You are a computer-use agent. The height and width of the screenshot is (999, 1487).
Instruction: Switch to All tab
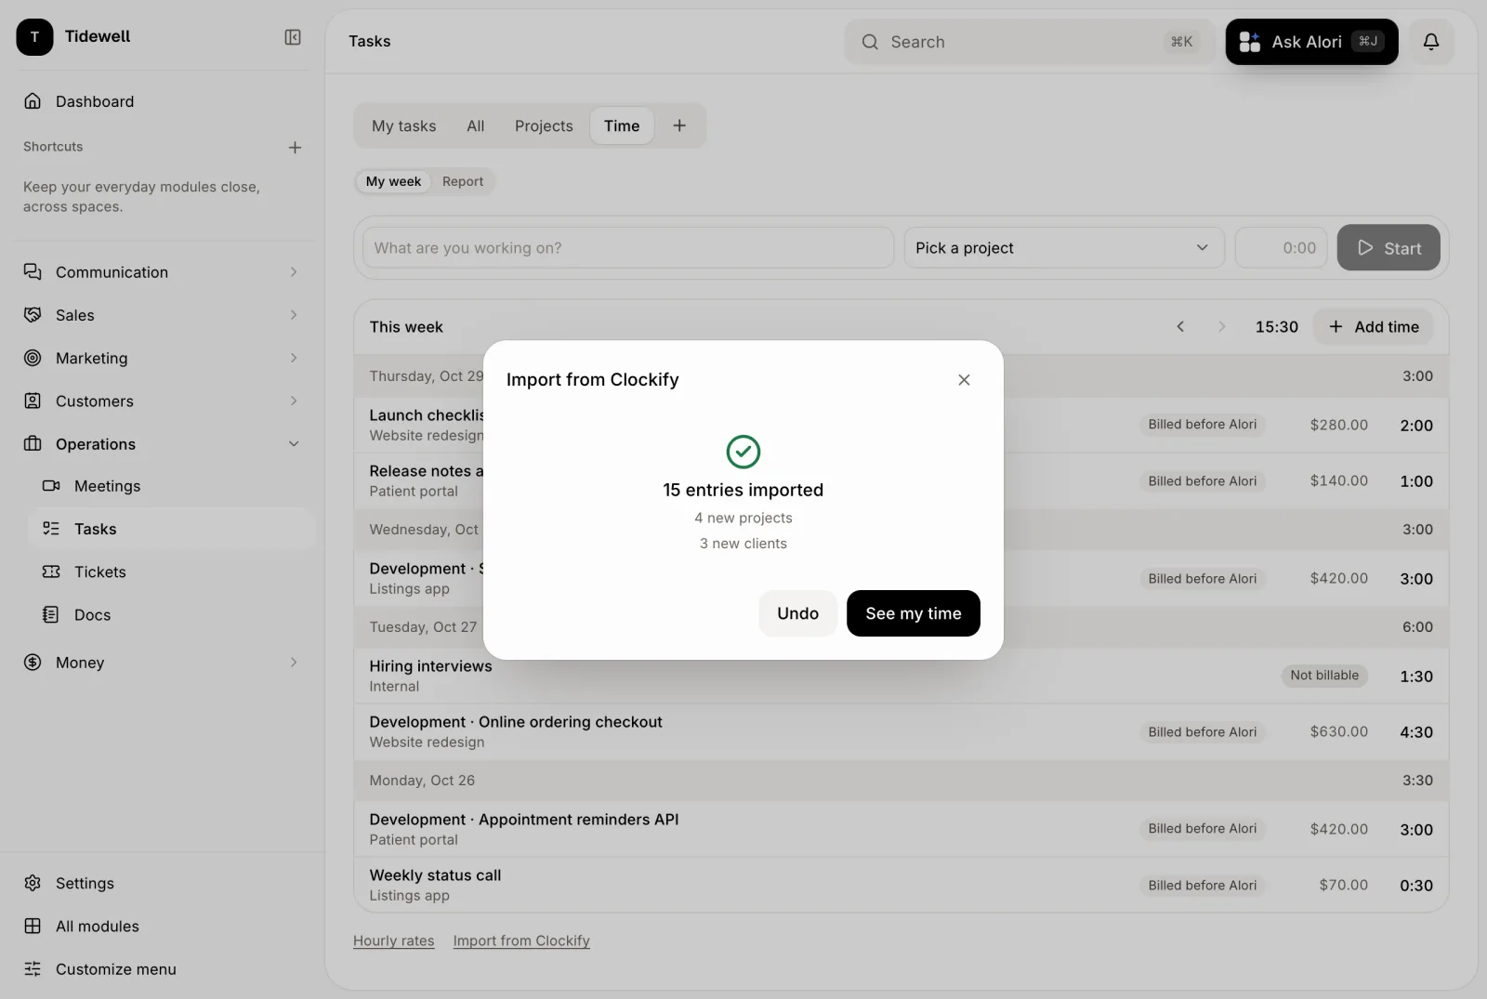(475, 125)
